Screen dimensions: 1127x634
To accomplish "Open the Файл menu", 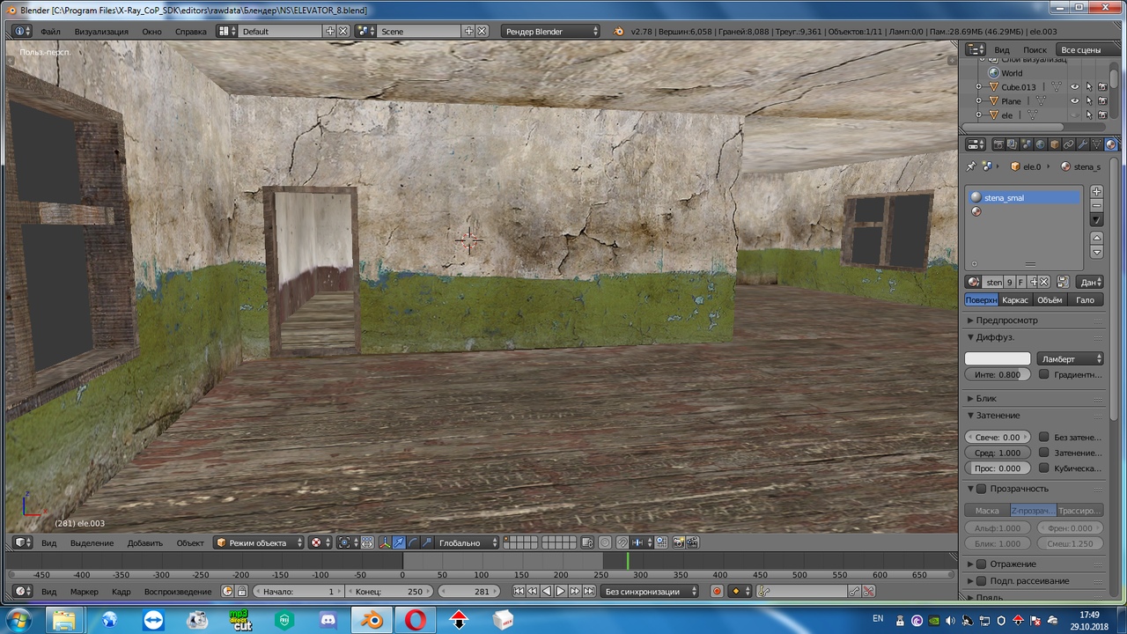I will point(50,32).
